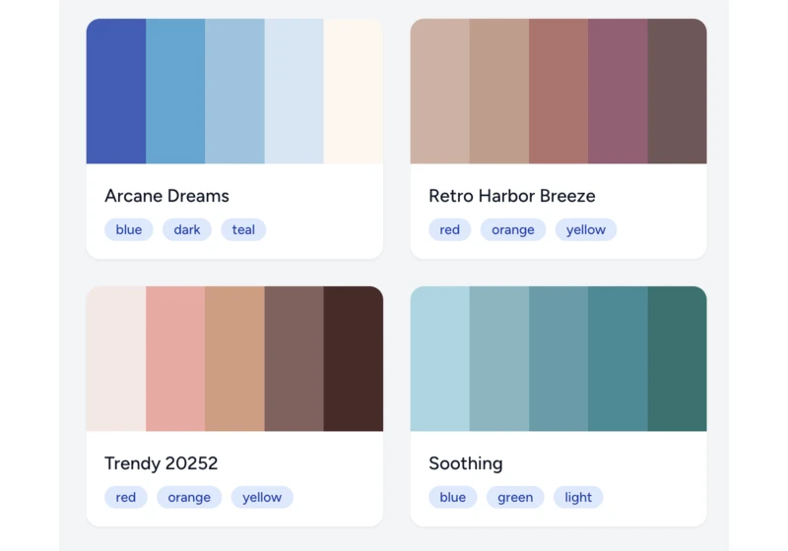The image size is (788, 551).
Task: Choose the dark green-teal swatch in Soothing
Action: 678,359
